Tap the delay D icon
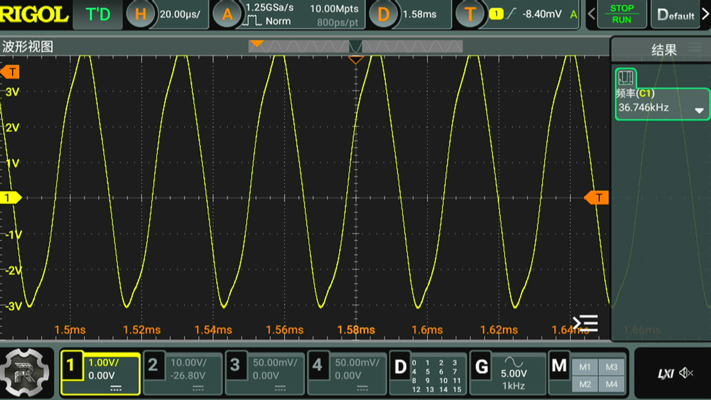The image size is (711, 400). point(383,14)
